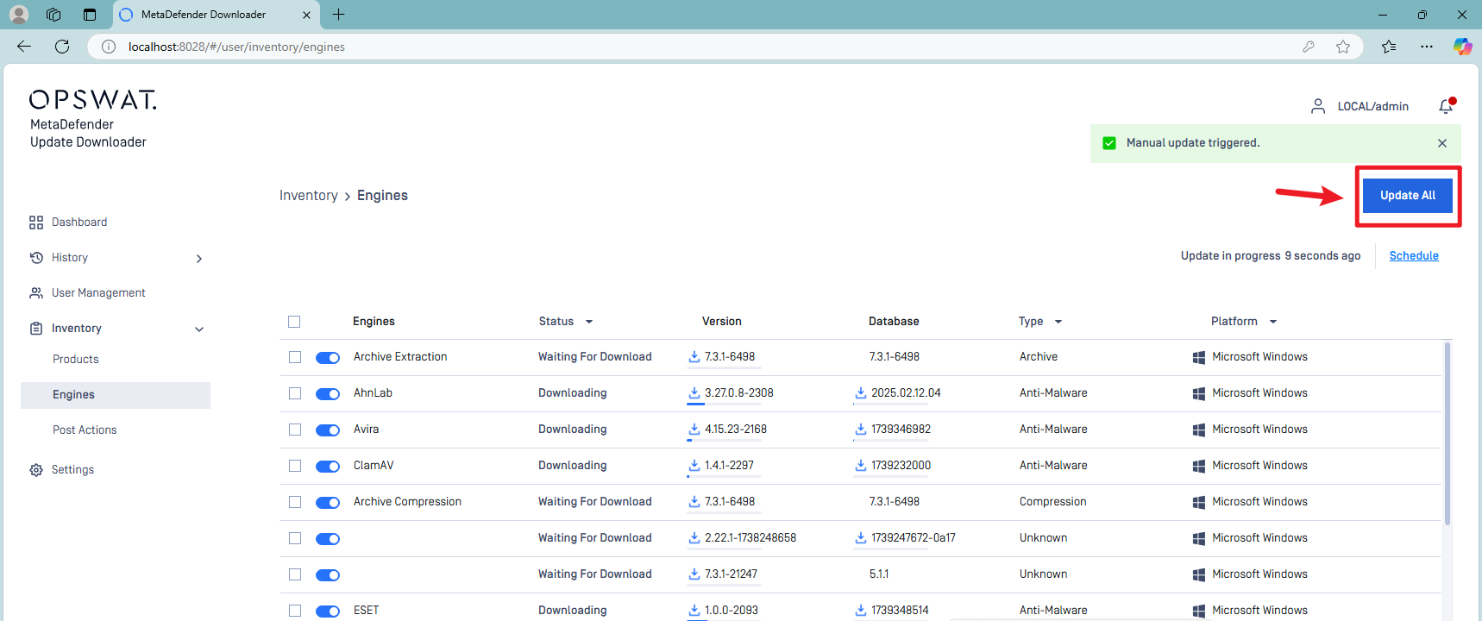Open Settings in the sidebar
Screen dimensions: 1482x621
(72, 470)
